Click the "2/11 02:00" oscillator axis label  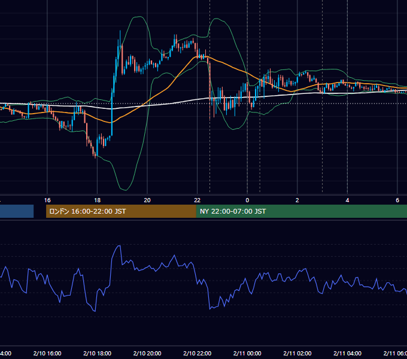(297, 353)
